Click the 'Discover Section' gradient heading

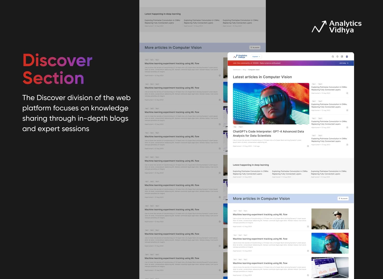(x=57, y=69)
